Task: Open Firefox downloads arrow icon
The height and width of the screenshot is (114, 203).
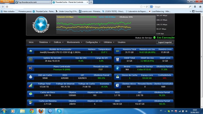Action: [x=195, y=7]
